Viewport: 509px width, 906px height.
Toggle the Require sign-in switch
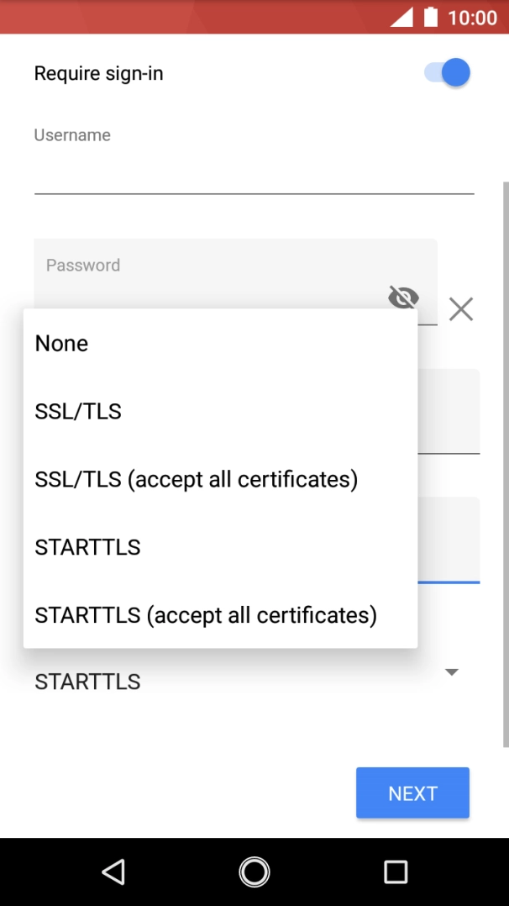coord(448,73)
